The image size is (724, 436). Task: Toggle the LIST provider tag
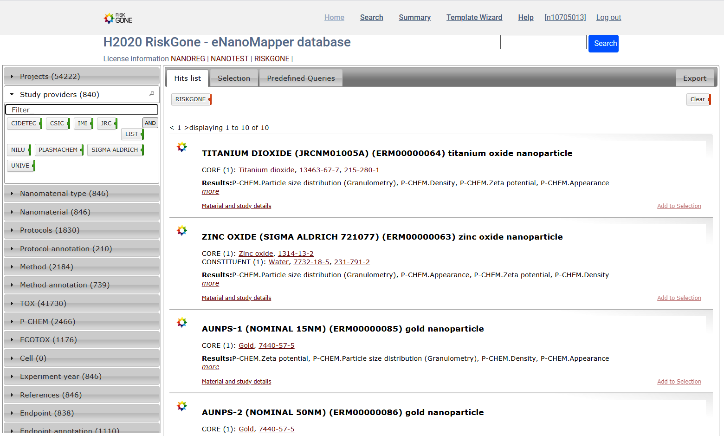click(x=133, y=134)
